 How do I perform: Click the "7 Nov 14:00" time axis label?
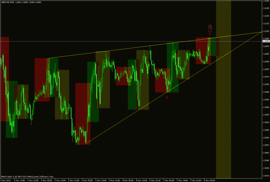point(183,180)
